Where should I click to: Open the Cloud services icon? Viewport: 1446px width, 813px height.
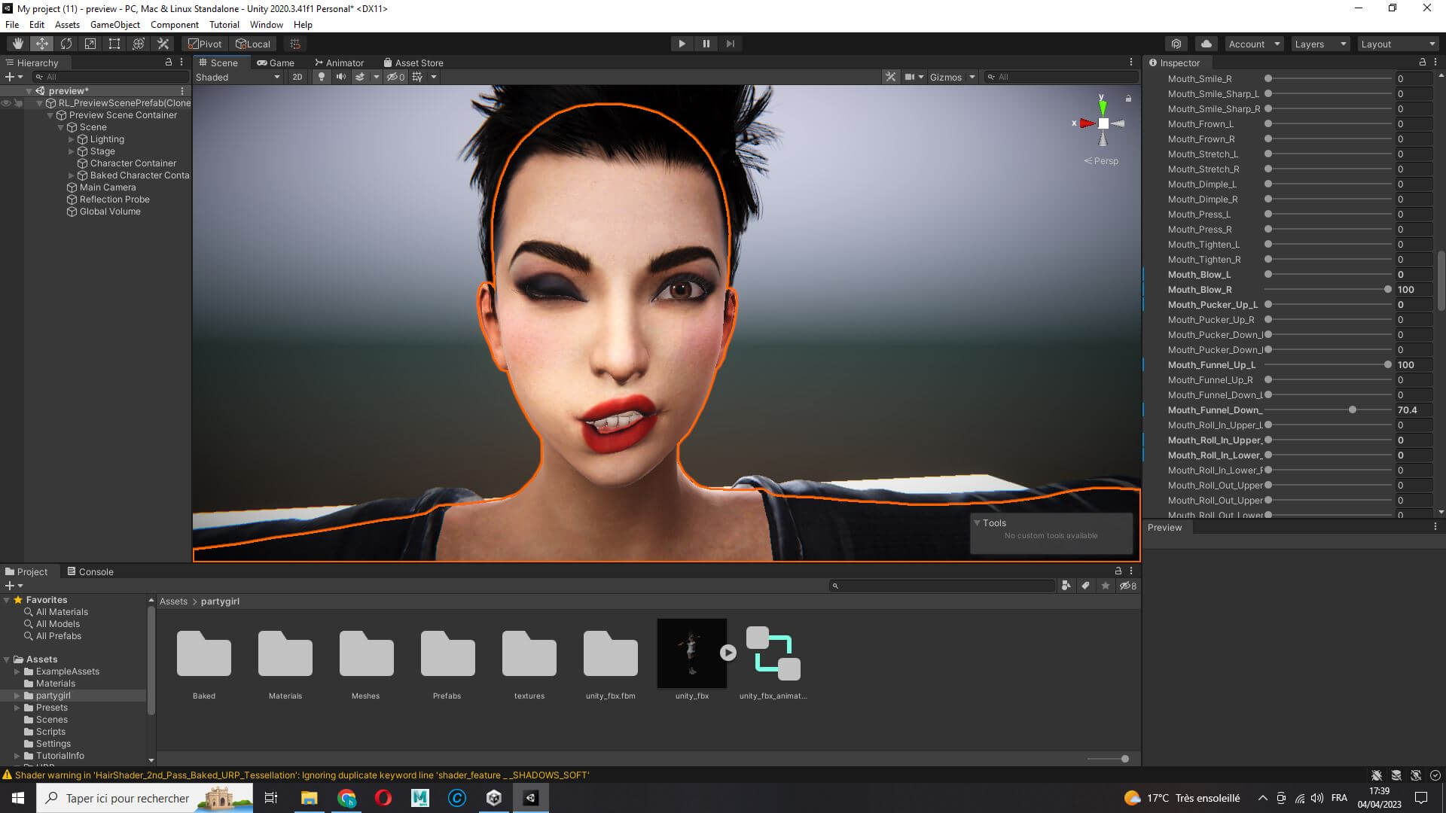click(1206, 44)
